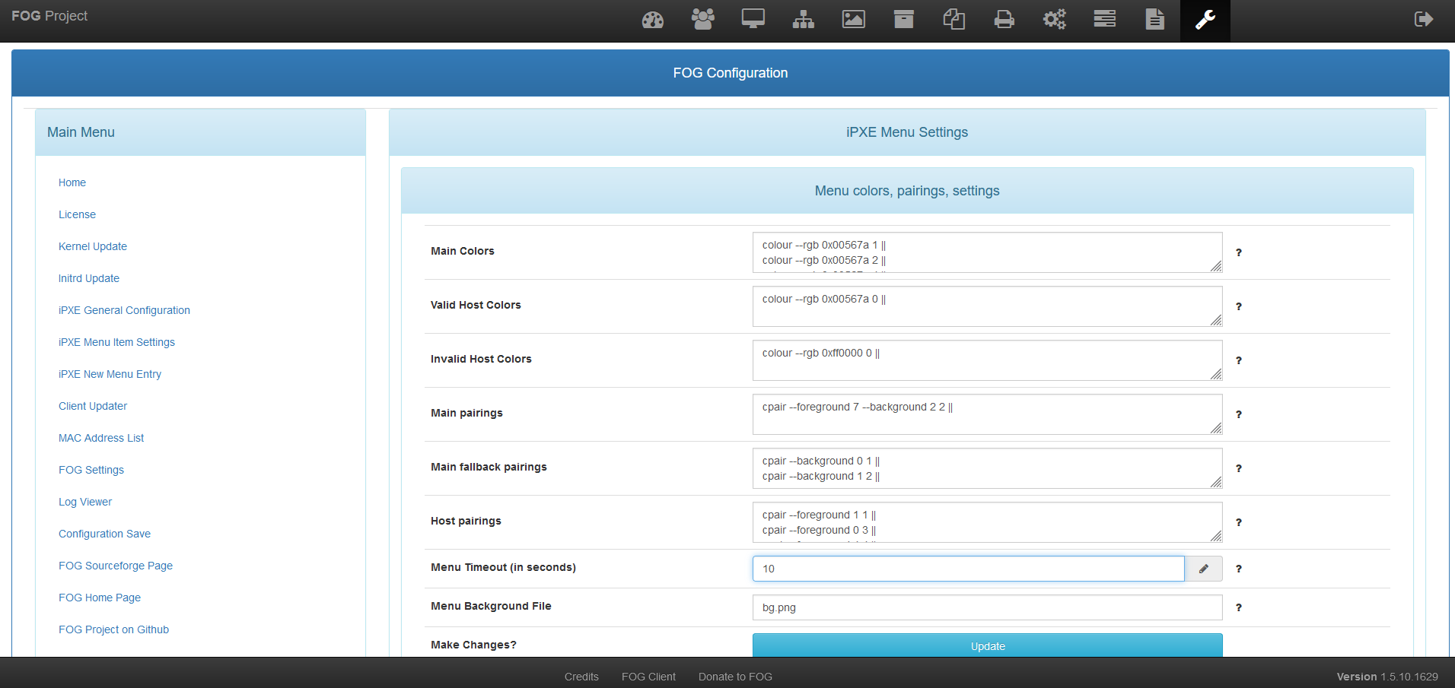This screenshot has height=688, width=1455.
Task: Show help for Main Colors field
Action: point(1238,252)
